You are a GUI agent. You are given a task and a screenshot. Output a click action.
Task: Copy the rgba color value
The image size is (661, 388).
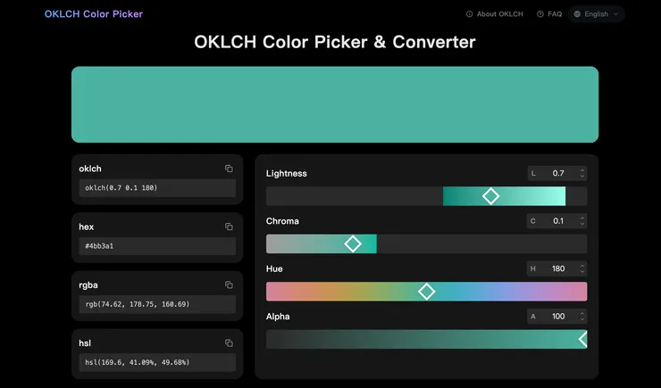coord(229,285)
